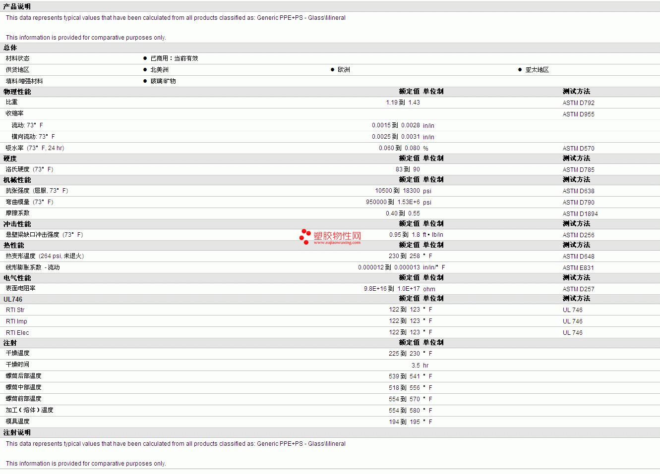
Task: Click the 填料/增强材料 row label
Action: coord(24,81)
